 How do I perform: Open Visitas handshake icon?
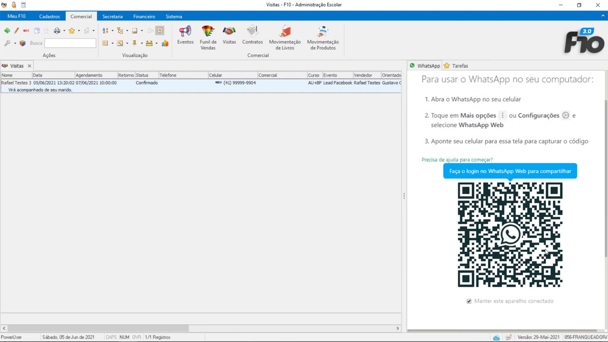click(229, 36)
